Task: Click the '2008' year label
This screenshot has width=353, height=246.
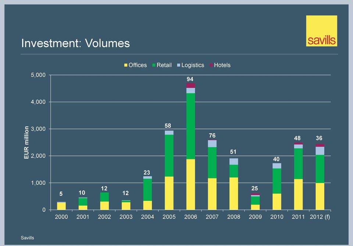Action: [234, 217]
